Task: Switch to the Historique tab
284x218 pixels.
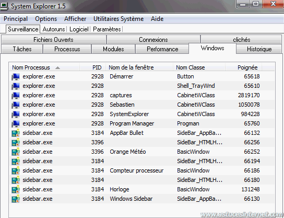Action: coord(259,49)
